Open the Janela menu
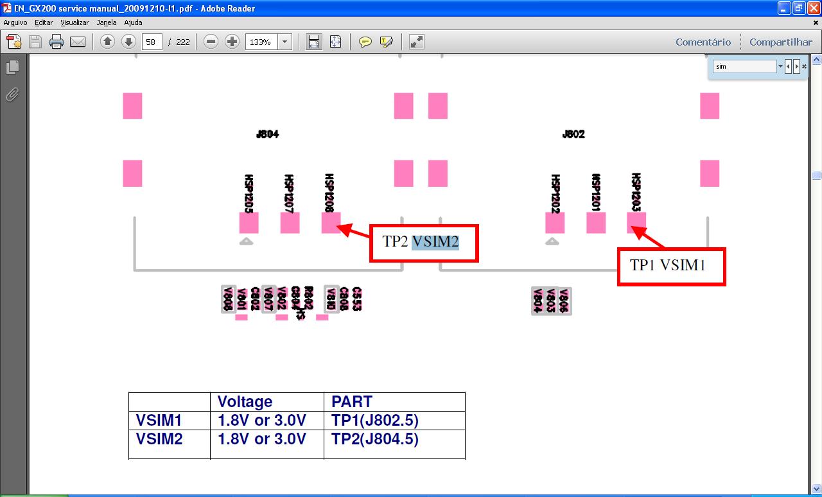The image size is (822, 497). [x=107, y=22]
